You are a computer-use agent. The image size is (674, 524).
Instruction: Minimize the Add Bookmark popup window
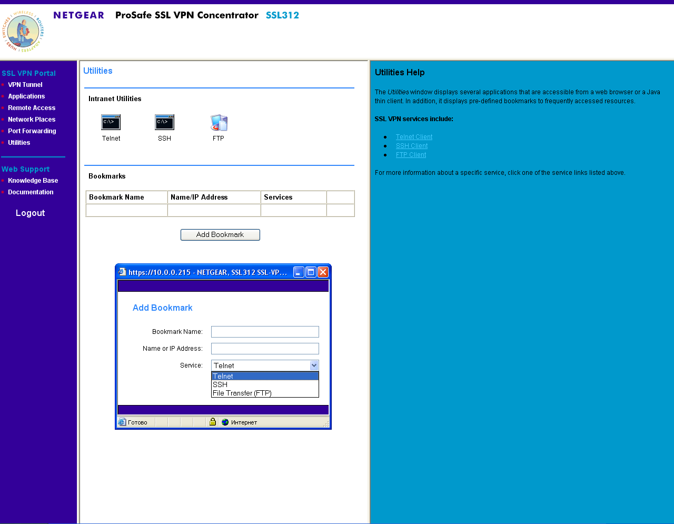[299, 272]
